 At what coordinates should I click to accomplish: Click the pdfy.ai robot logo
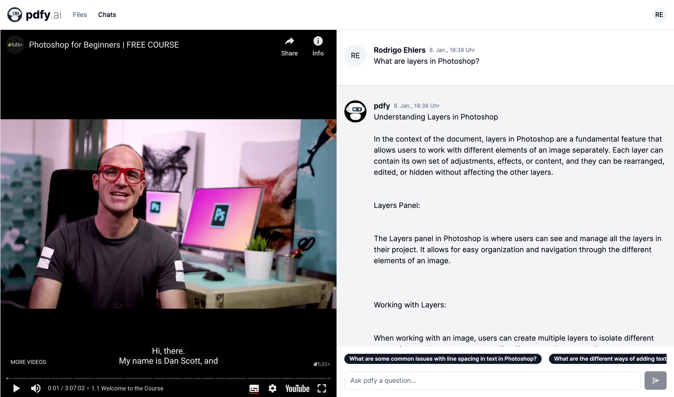[14, 14]
